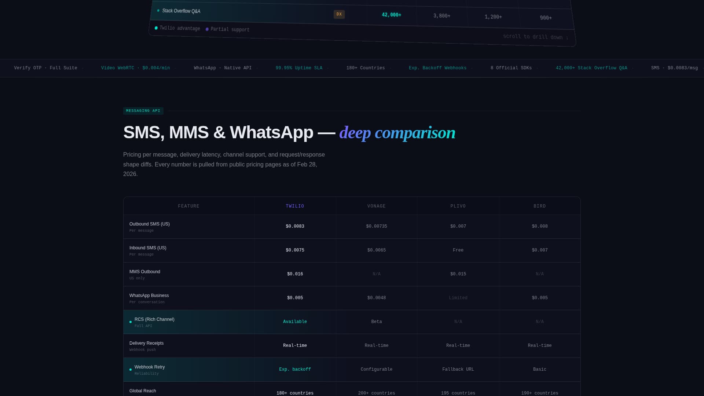Toggle the Twilio advantage legend filter

tap(177, 28)
